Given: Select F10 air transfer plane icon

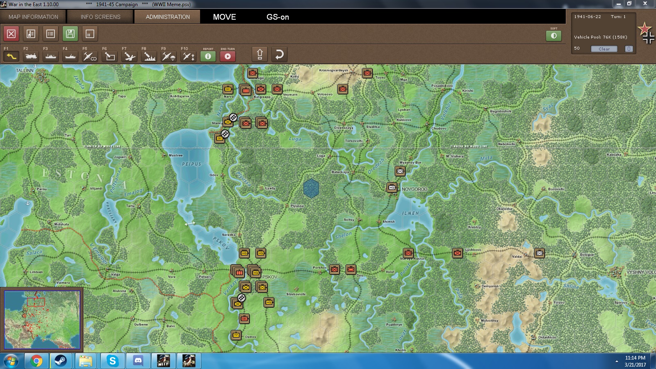Looking at the screenshot, I should coord(189,56).
